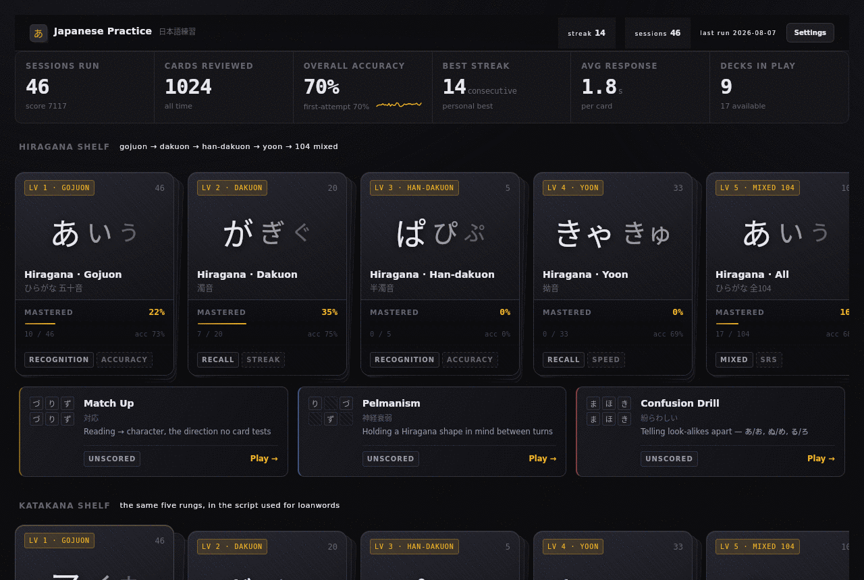Click LV 2 · DAKUON badge in Hiragana shelf
This screenshot has width=864, height=580.
pyautogui.click(x=232, y=188)
